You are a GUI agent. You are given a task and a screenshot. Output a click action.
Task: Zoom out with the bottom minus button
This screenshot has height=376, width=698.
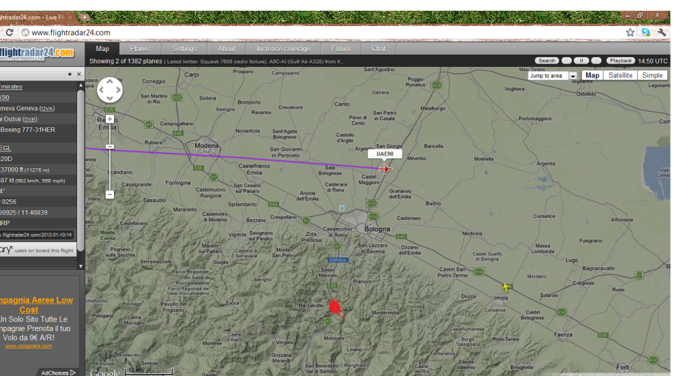tap(110, 194)
